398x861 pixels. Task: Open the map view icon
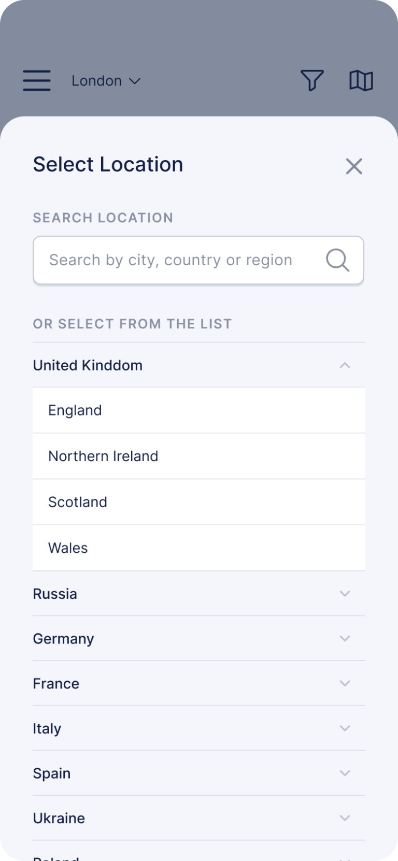point(362,81)
